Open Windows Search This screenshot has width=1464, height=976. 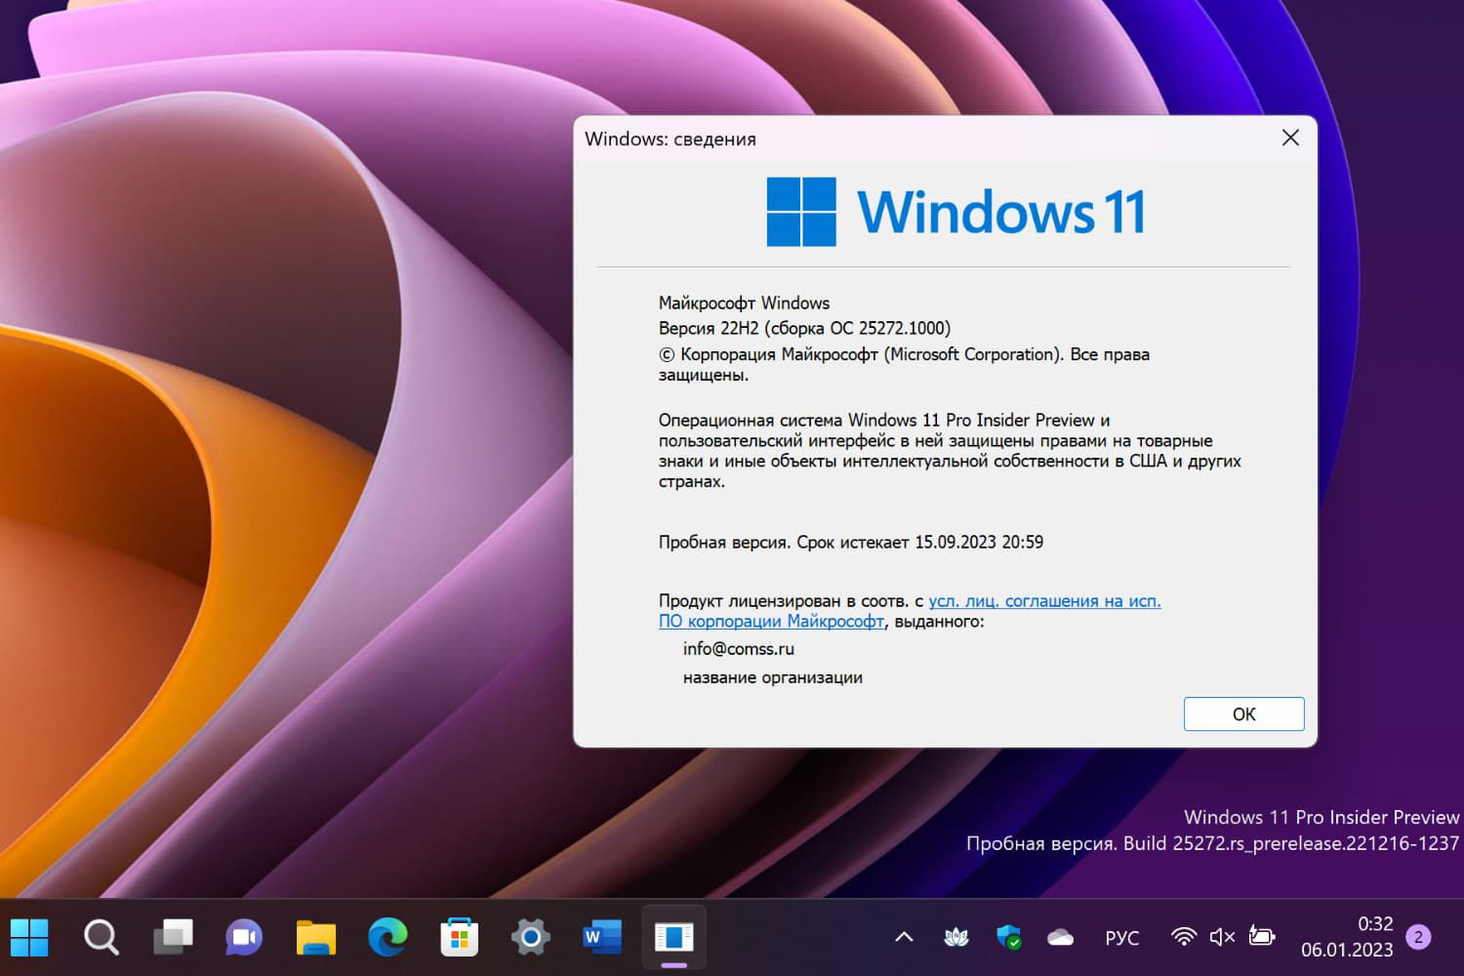coord(102,937)
